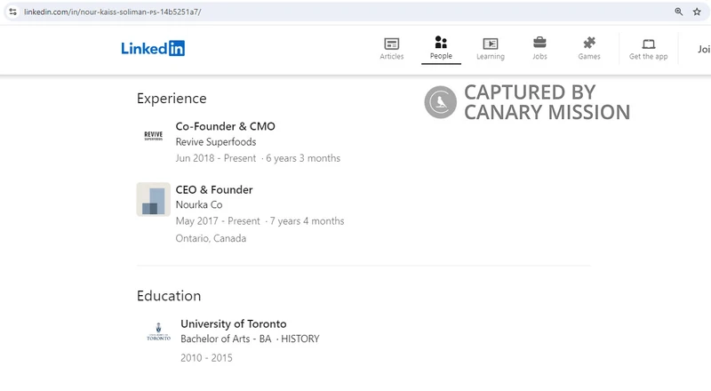Click the partially visible Join button
Screen dimensions: 711x391
[x=704, y=49]
